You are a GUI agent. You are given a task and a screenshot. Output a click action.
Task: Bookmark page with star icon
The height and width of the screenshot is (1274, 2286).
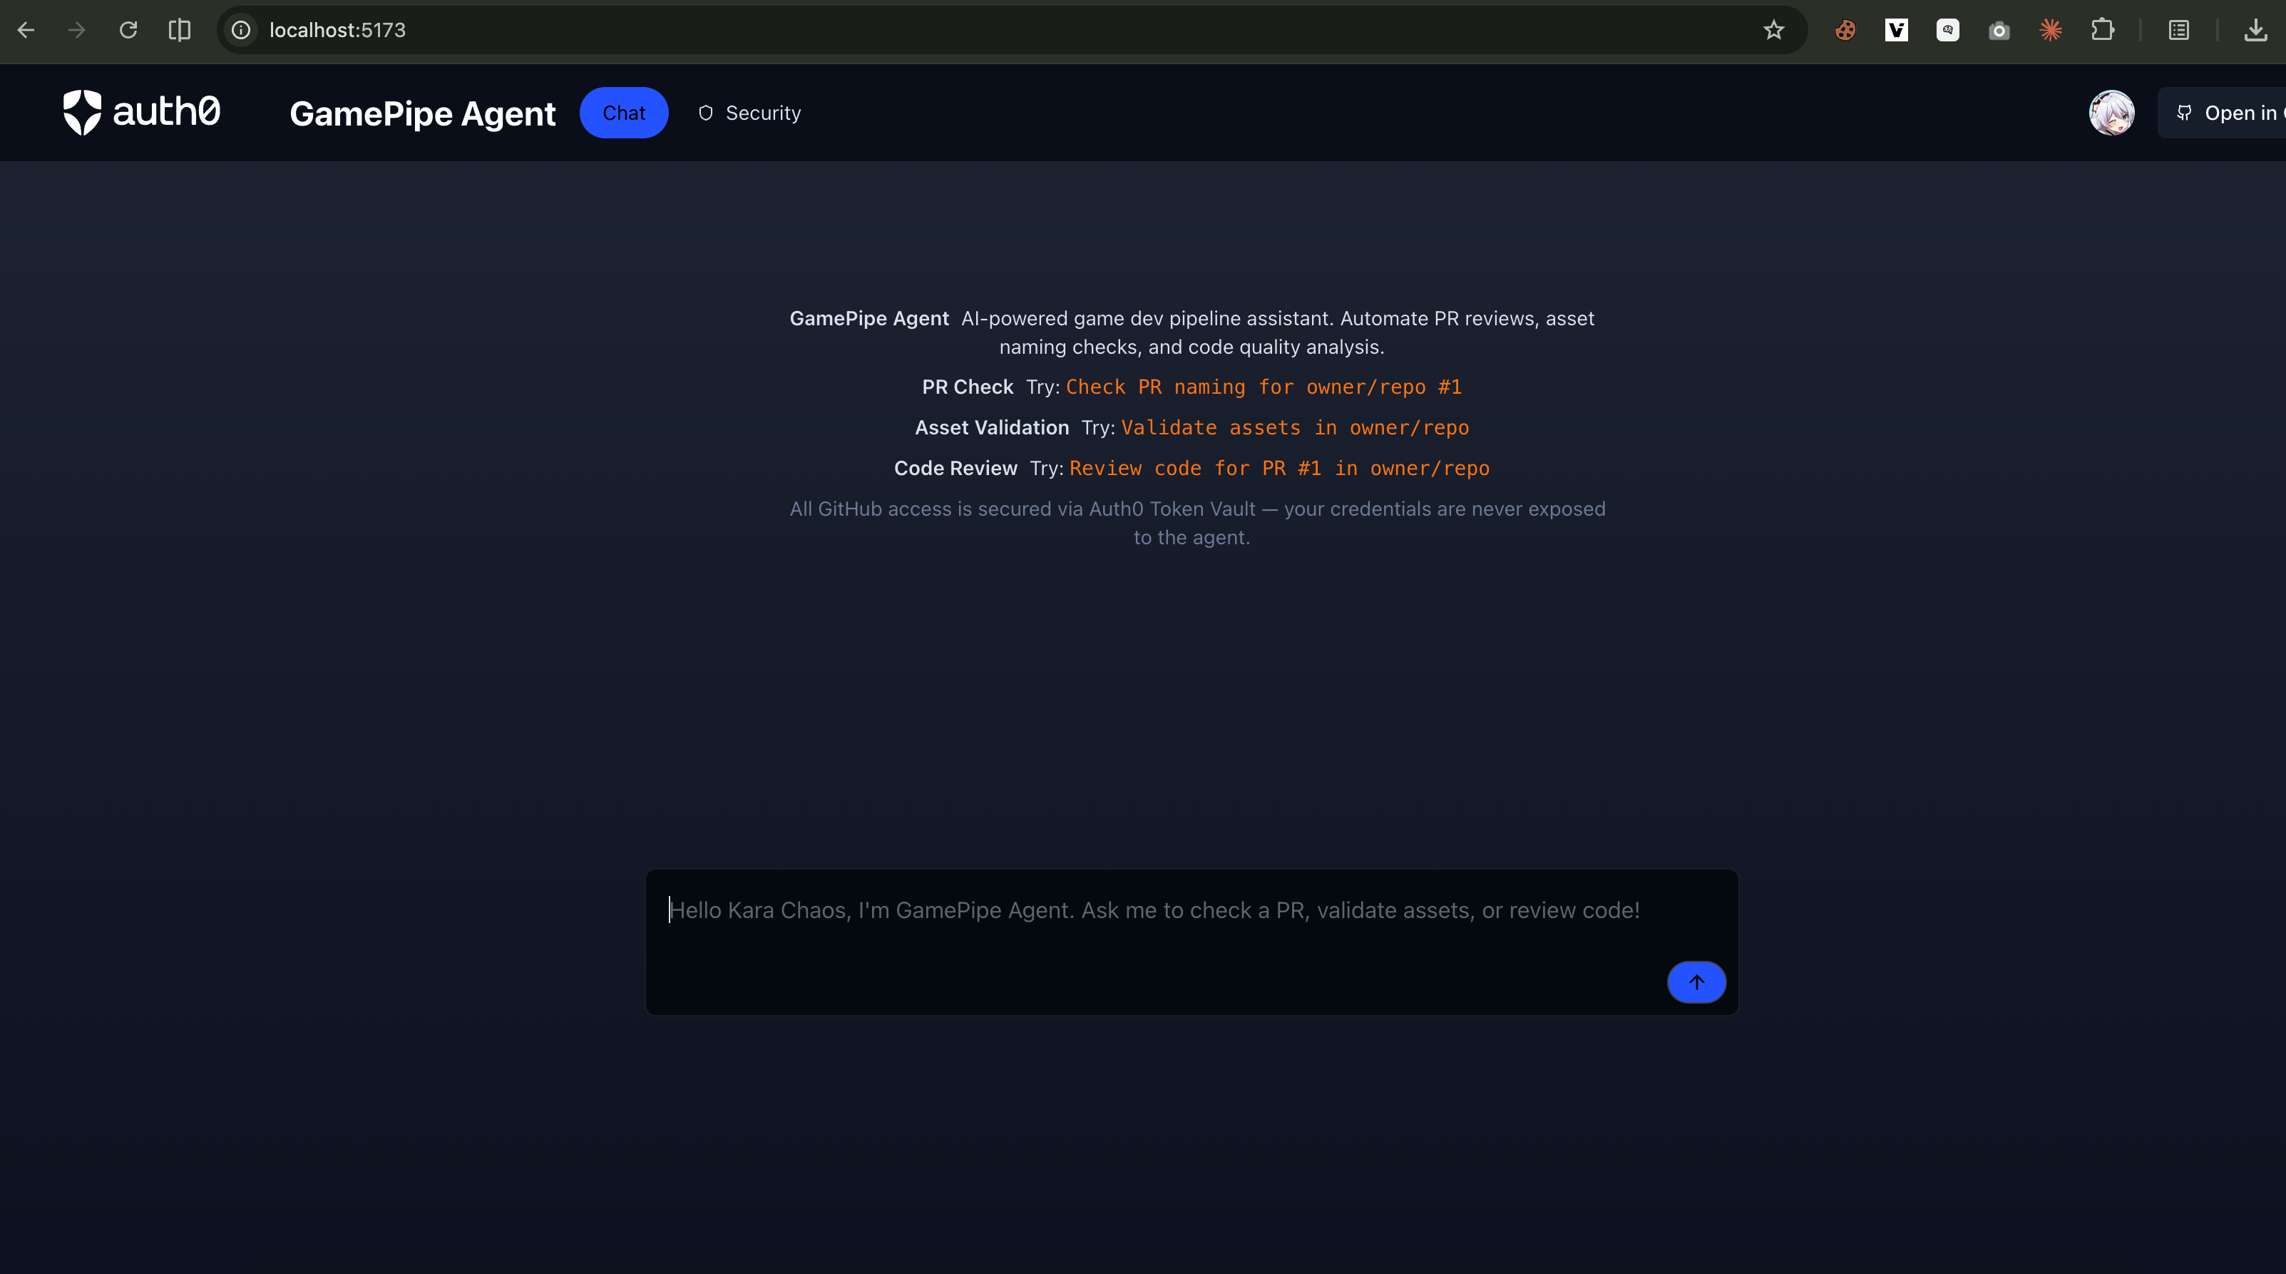click(x=1773, y=30)
